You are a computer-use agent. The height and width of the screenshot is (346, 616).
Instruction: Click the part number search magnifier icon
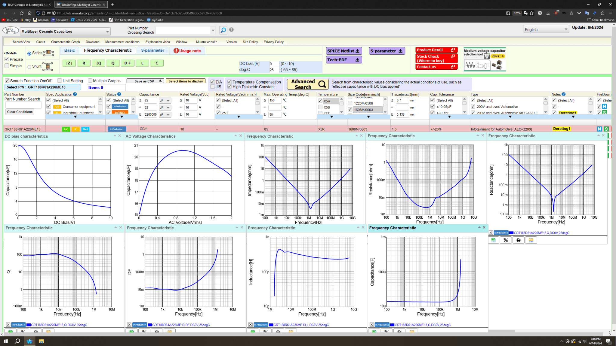pos(223,30)
